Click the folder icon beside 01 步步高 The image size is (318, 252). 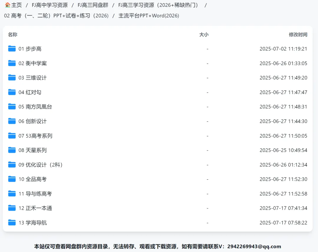(x=11, y=49)
